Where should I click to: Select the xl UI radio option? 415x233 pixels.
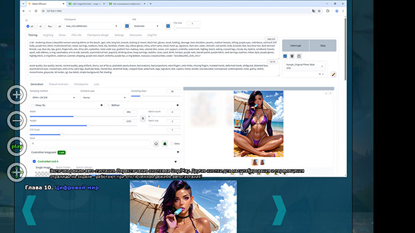[x=37, y=27]
